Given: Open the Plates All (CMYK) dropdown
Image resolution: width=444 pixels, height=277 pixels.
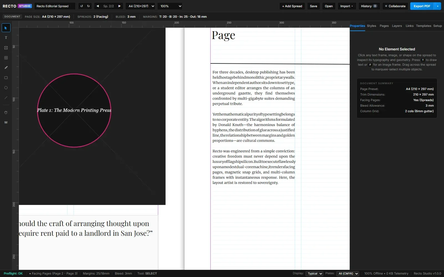Looking at the screenshot, I should [348, 274].
